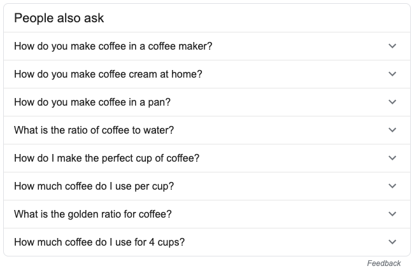Open "How do I make the perfect cup of coffee?"

coord(106,158)
